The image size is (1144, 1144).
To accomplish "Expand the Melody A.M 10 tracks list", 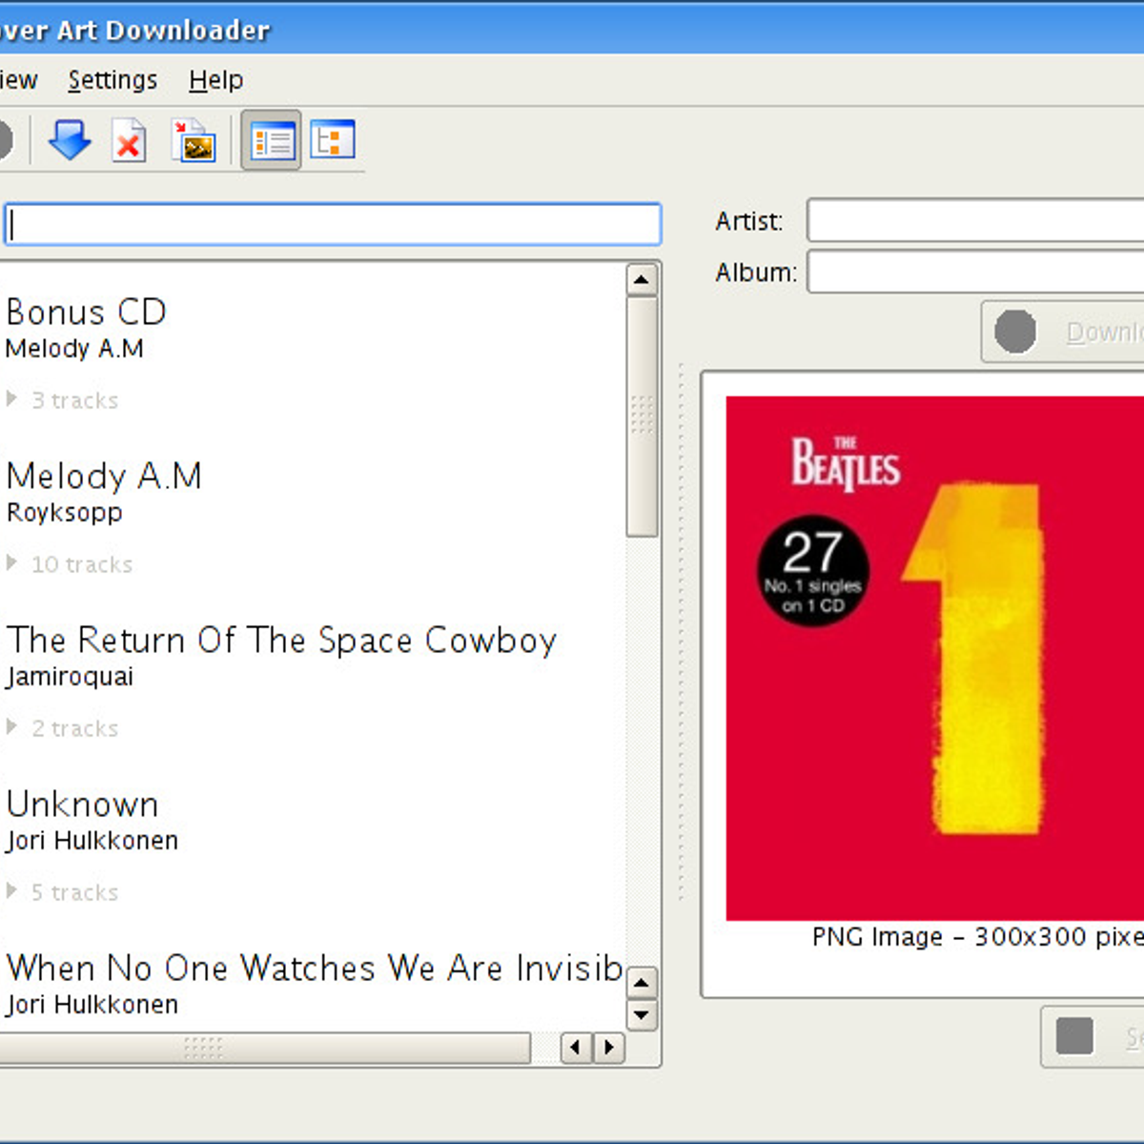I will click(12, 563).
